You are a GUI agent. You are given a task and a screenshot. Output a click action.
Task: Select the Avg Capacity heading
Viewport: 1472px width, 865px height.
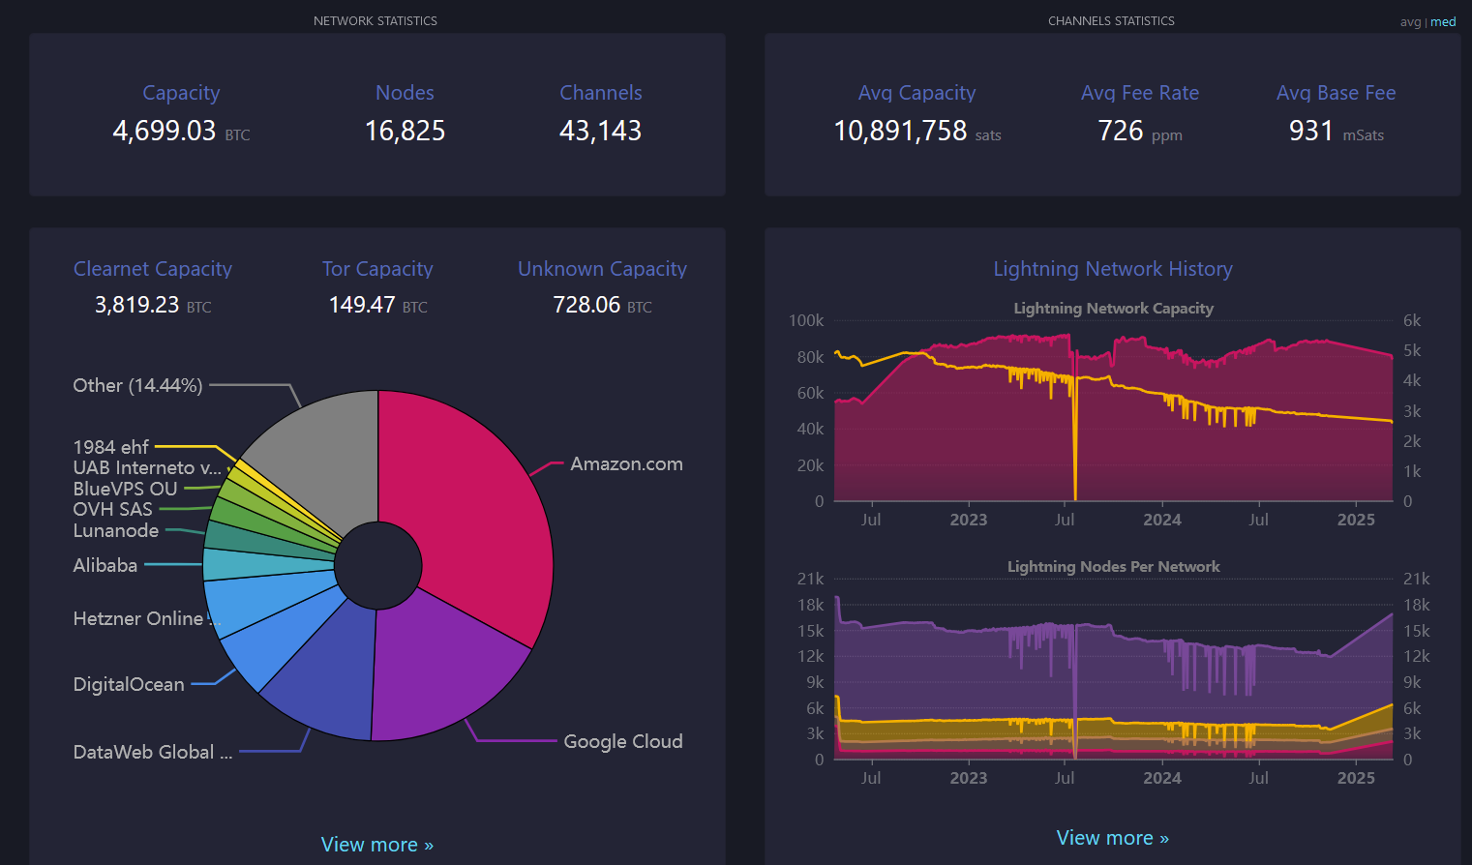click(916, 93)
